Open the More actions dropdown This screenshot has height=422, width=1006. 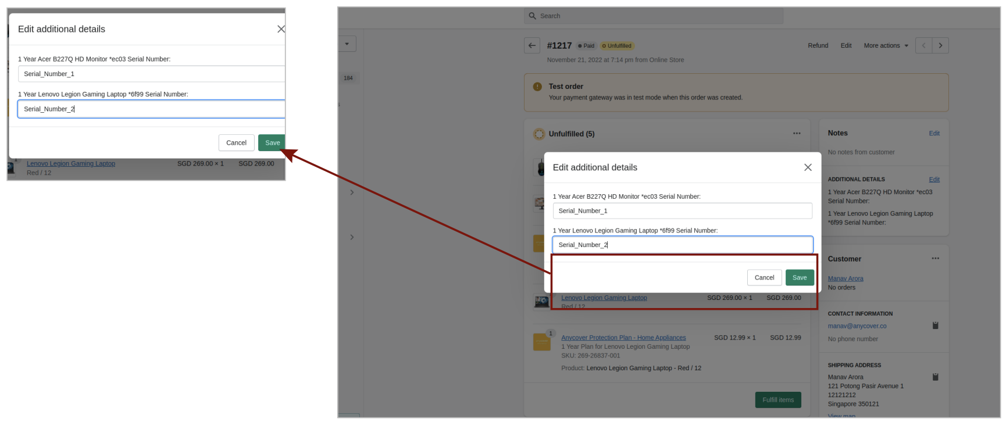(x=886, y=45)
